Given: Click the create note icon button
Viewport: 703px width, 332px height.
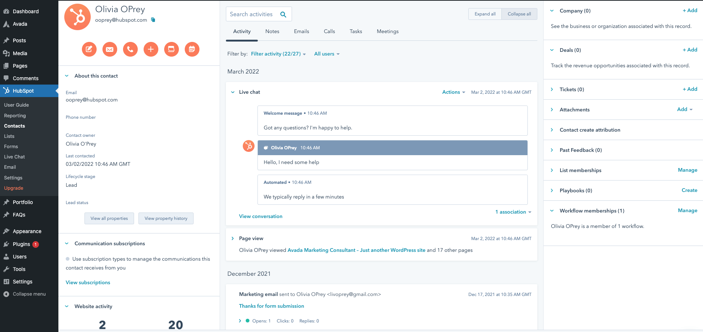Looking at the screenshot, I should tap(89, 49).
